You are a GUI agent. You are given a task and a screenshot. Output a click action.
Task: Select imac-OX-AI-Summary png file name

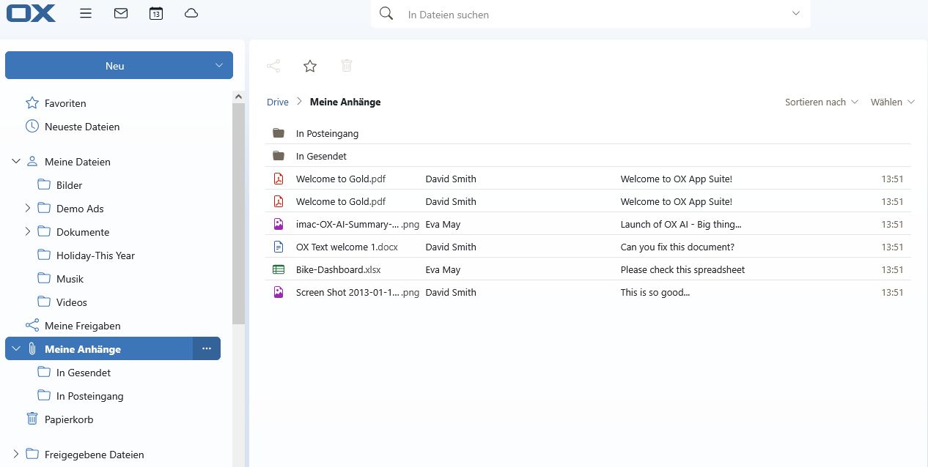[358, 224]
